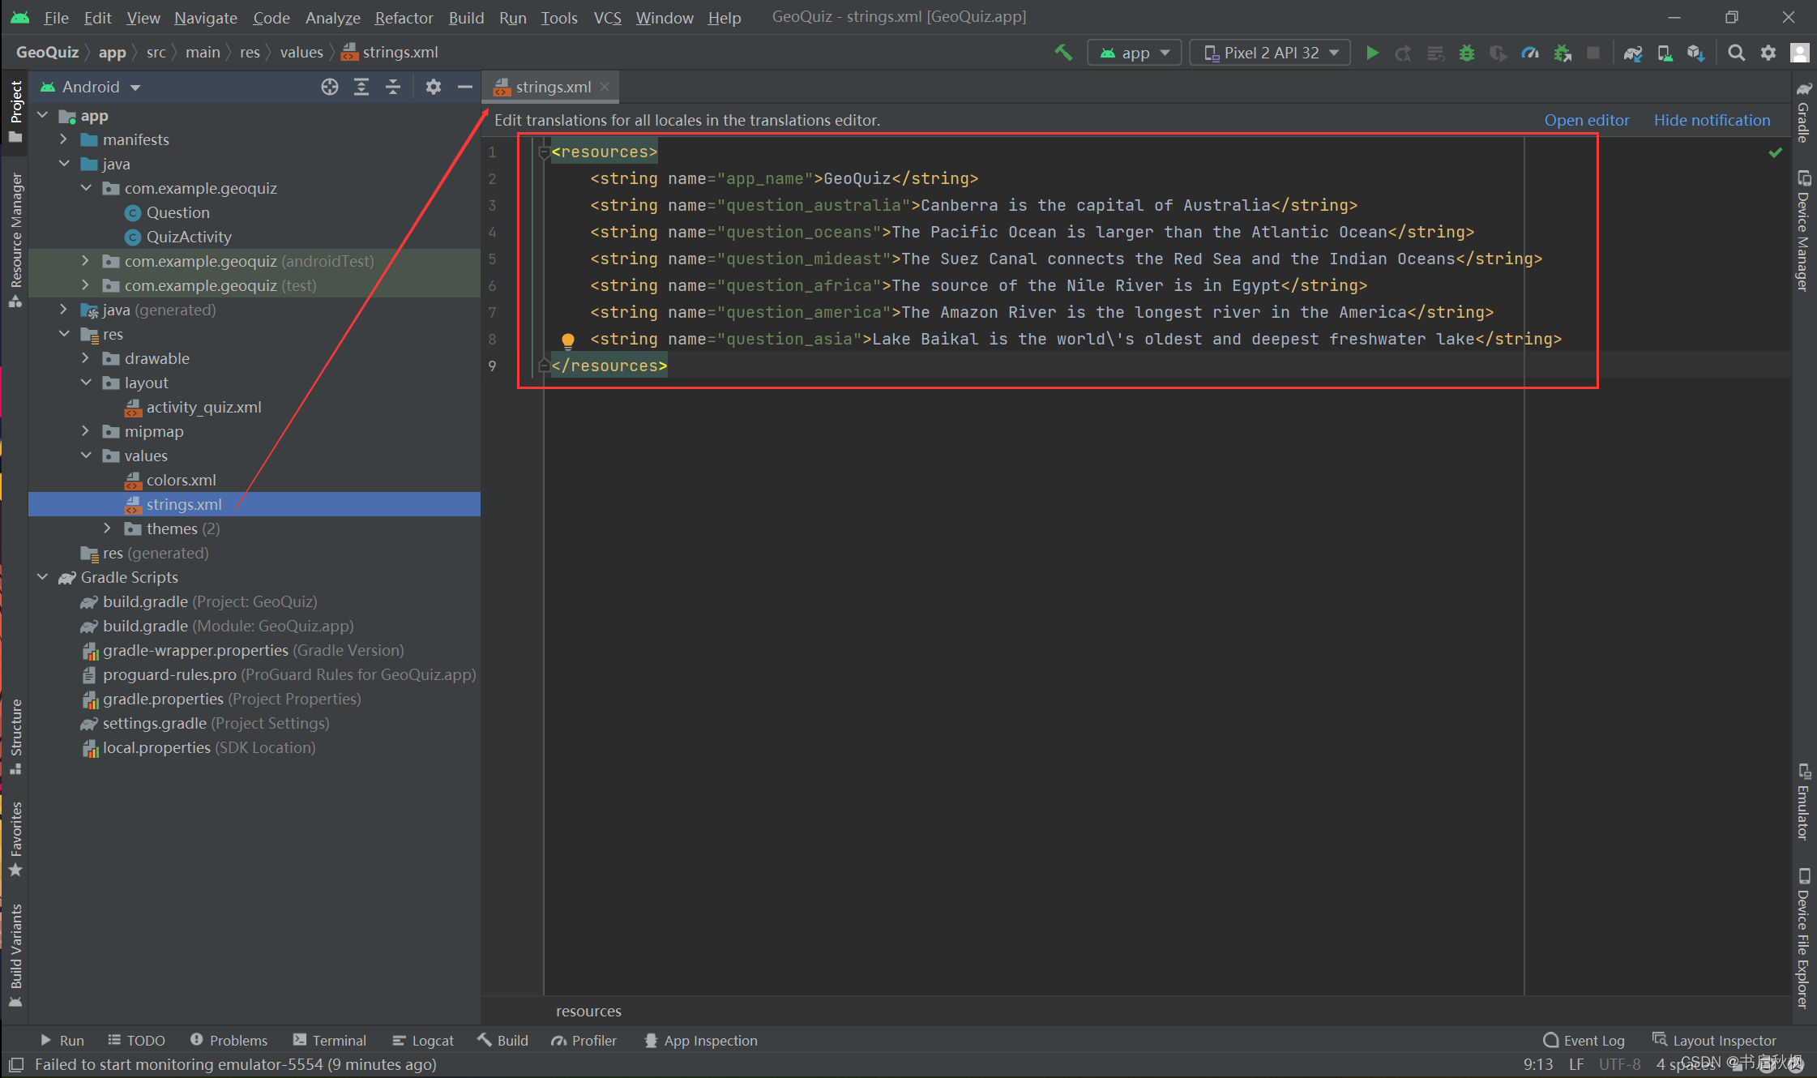
Task: Open Search Everywhere with the magnifier icon
Action: [x=1737, y=52]
